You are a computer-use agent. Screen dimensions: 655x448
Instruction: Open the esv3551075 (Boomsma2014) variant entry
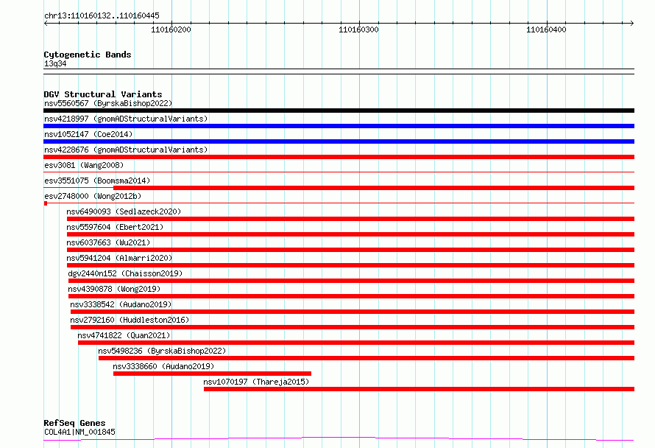[x=97, y=181]
